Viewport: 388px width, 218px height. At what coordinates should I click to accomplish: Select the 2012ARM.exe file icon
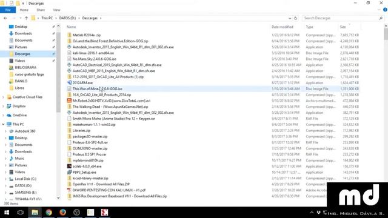pos(69,82)
